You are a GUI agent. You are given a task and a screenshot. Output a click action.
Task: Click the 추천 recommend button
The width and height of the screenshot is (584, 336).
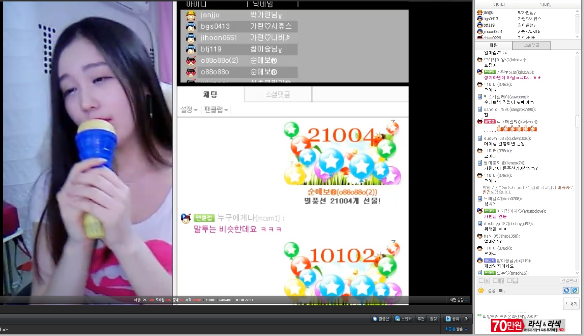[421, 319]
